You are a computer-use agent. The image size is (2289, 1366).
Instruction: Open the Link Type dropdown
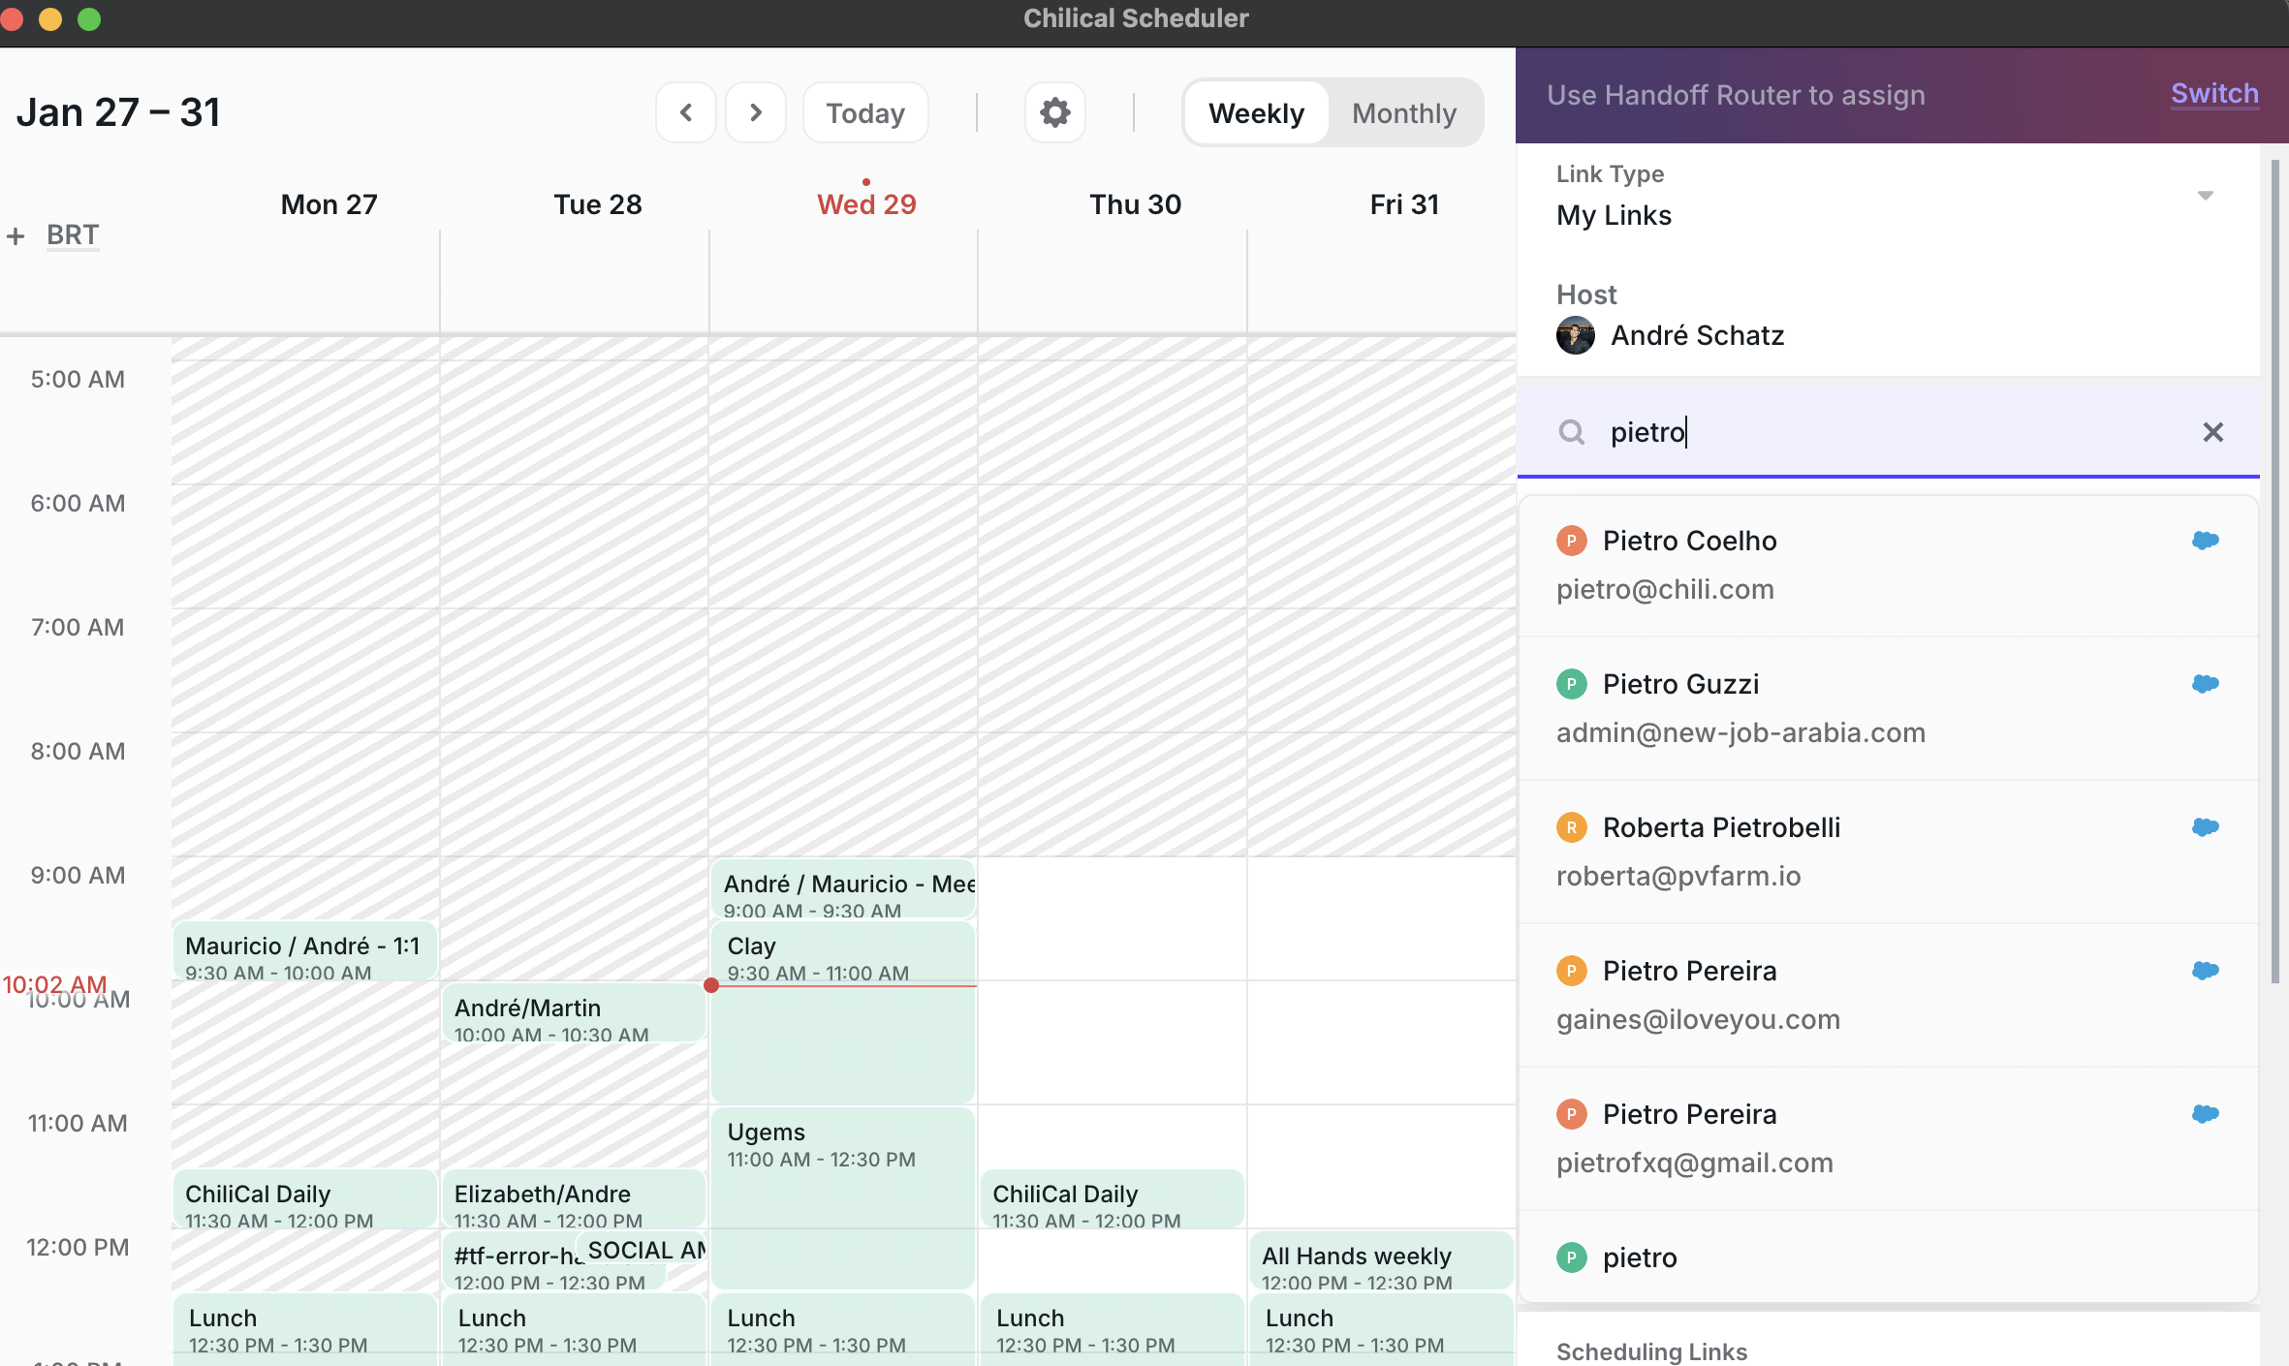click(1887, 197)
